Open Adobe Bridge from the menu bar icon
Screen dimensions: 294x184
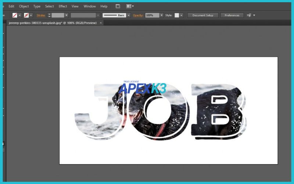(x=118, y=6)
